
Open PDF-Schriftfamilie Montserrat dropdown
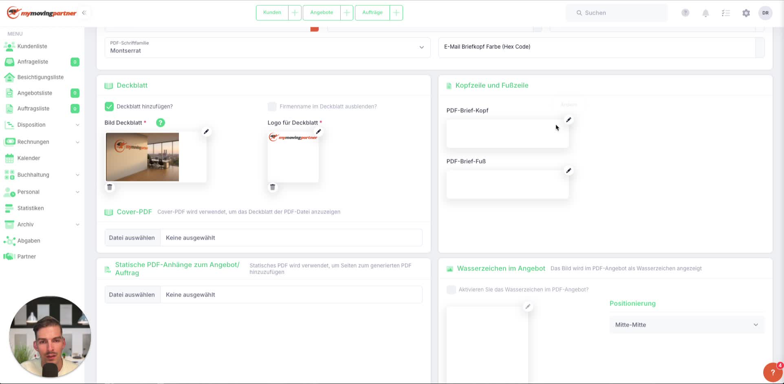tap(268, 48)
